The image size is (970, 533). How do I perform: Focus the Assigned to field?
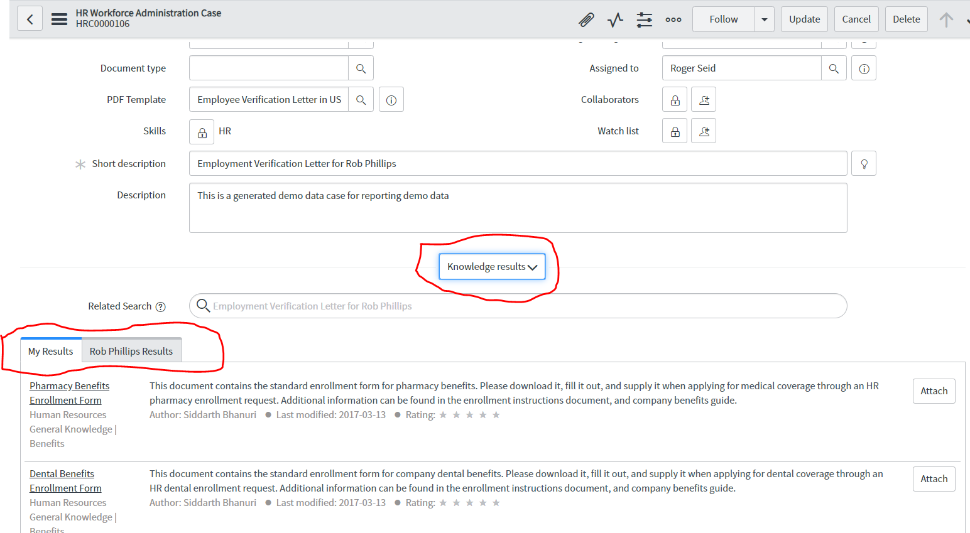(x=742, y=68)
